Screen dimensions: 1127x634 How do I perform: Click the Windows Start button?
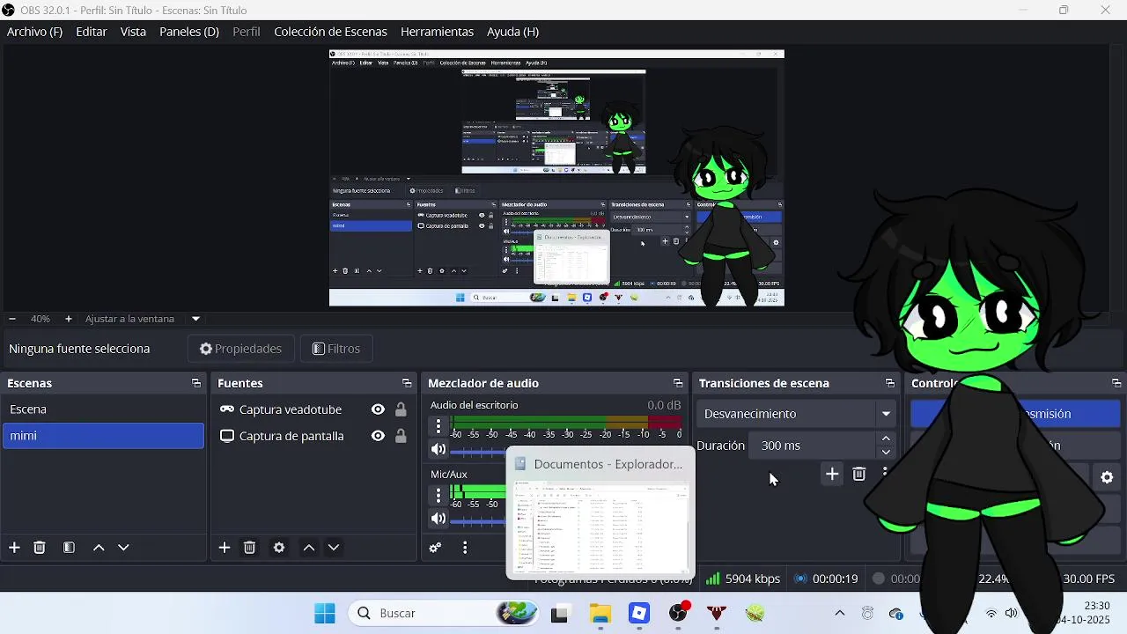point(325,614)
